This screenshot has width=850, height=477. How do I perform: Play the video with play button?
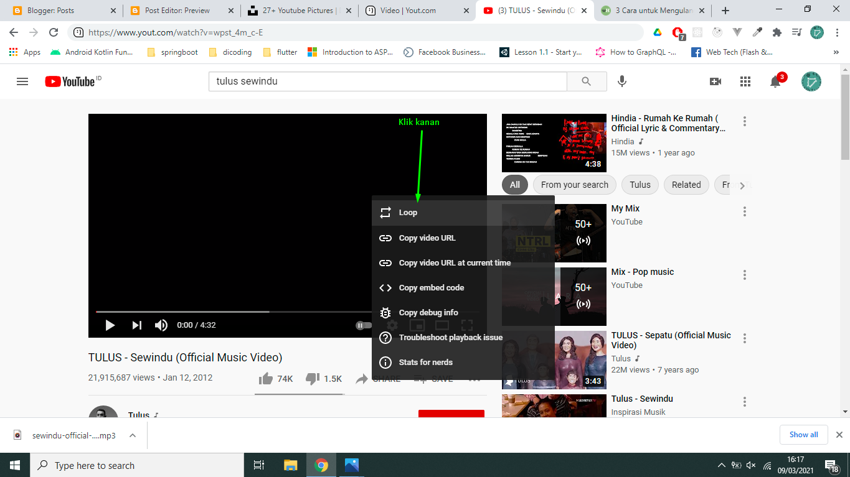click(110, 325)
